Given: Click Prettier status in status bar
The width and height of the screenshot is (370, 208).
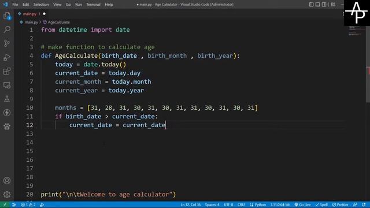Looking at the screenshot, I should click(x=341, y=205).
